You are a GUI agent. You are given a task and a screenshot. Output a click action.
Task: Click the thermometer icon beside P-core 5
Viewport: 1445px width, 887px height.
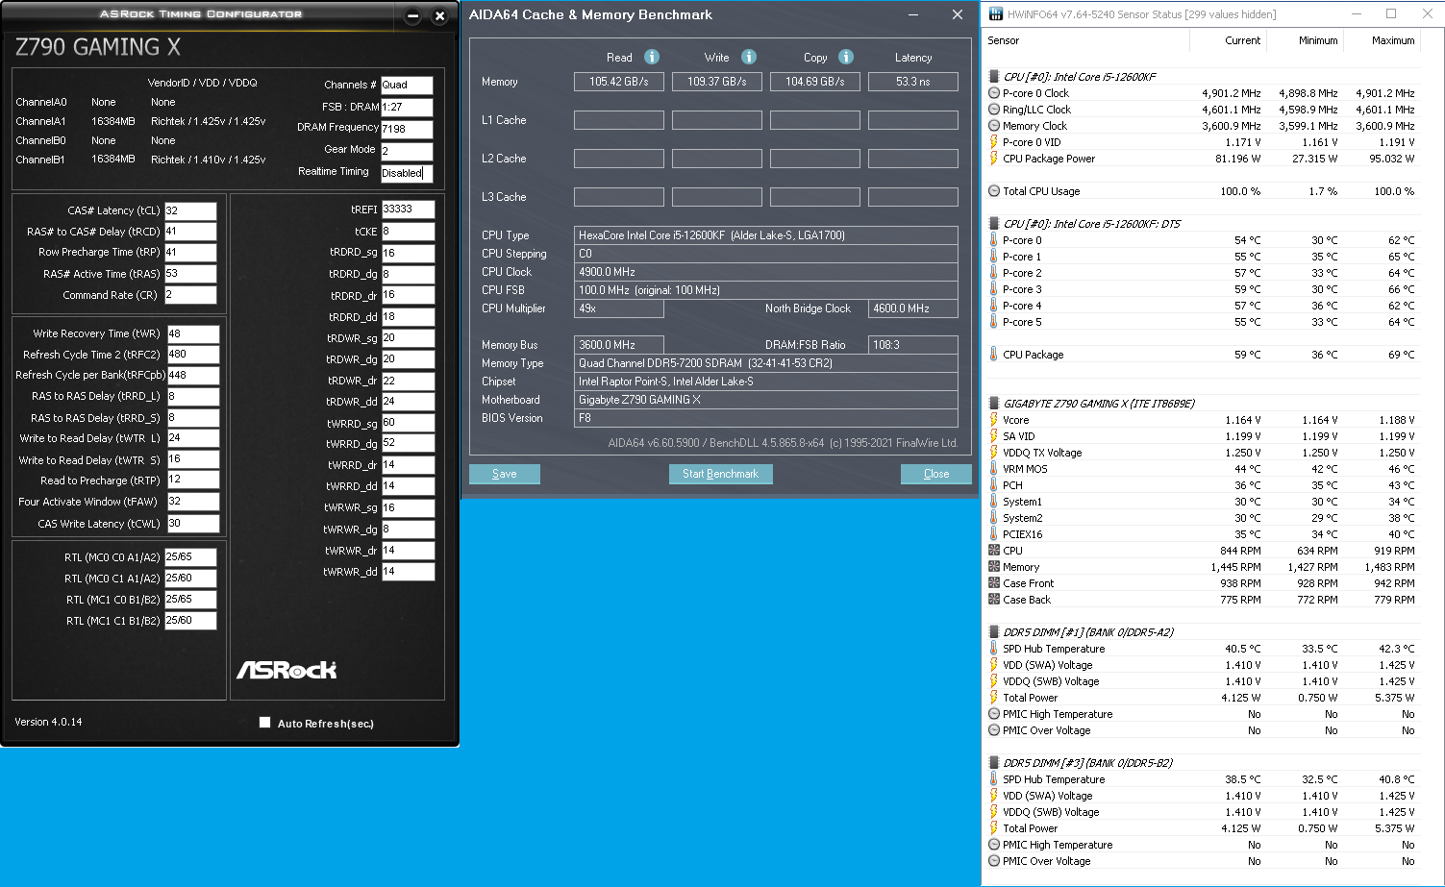(x=994, y=322)
